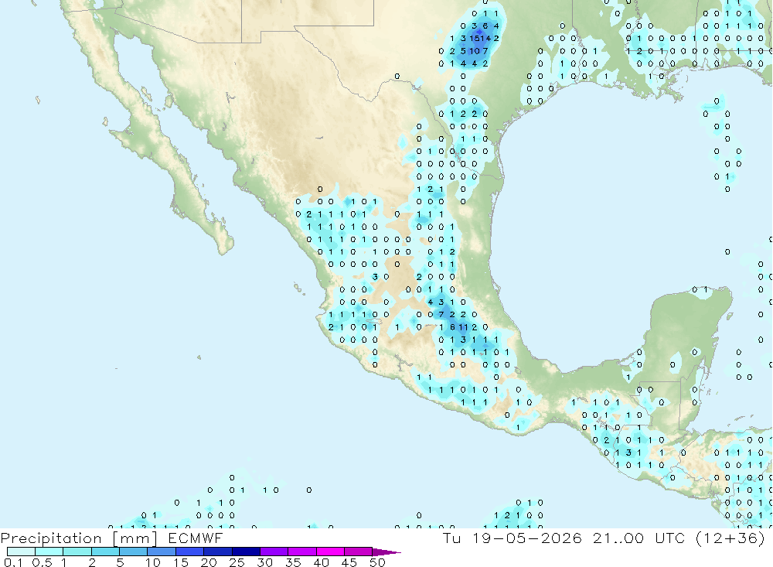Click the '50' legend scale label
This screenshot has width=773, height=567.
coord(377,562)
